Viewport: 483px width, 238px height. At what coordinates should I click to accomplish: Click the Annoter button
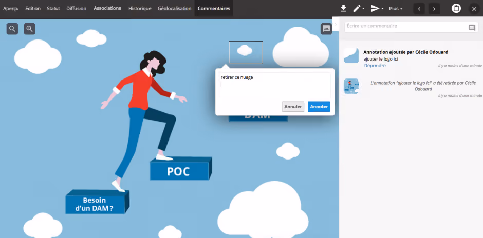319,107
